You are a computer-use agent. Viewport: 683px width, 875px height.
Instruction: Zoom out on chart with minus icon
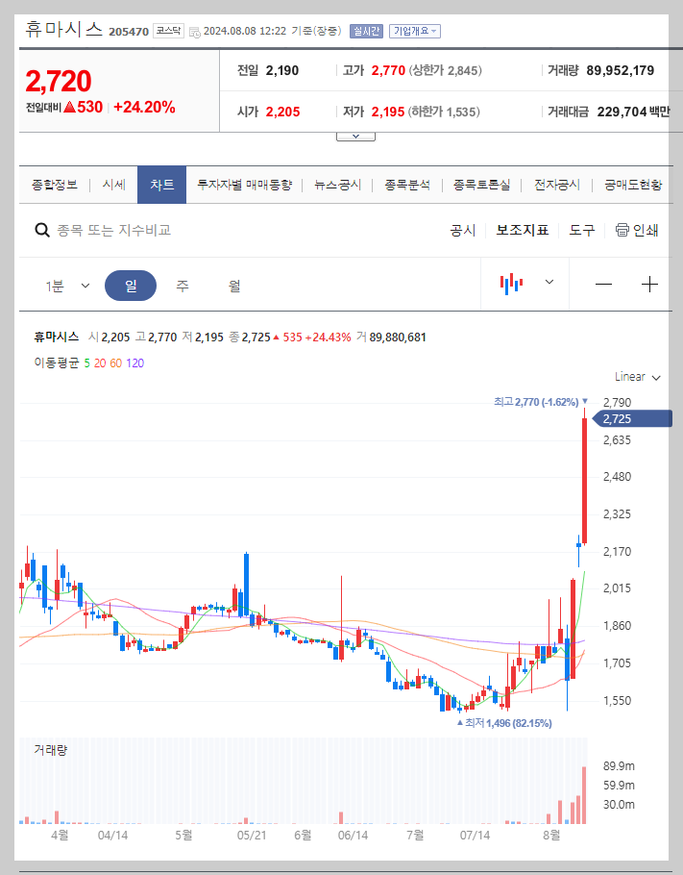click(606, 283)
